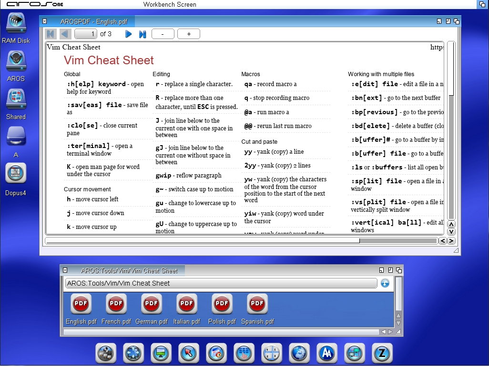Go to the next PDF page
Viewport: 489px width, 366px height.
pyautogui.click(x=128, y=34)
